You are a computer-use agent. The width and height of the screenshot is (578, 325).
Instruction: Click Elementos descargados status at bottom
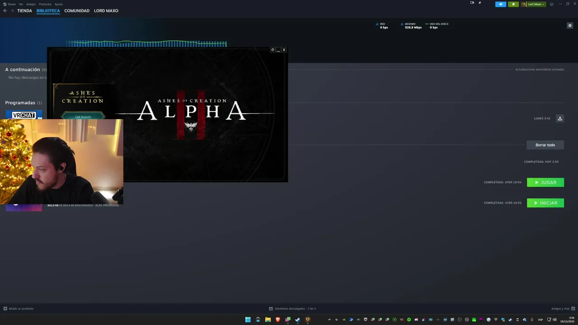(x=292, y=309)
